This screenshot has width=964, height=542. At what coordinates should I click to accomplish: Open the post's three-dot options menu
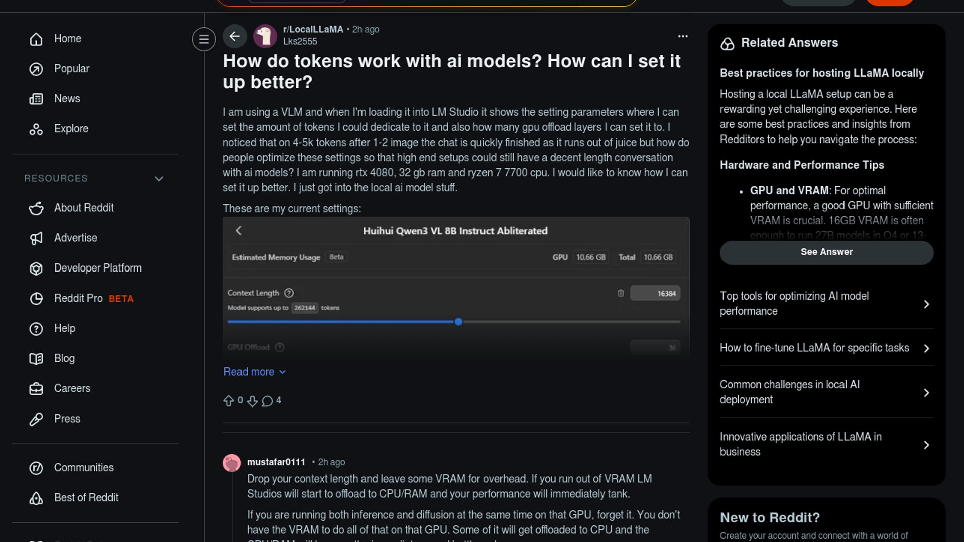coord(683,36)
